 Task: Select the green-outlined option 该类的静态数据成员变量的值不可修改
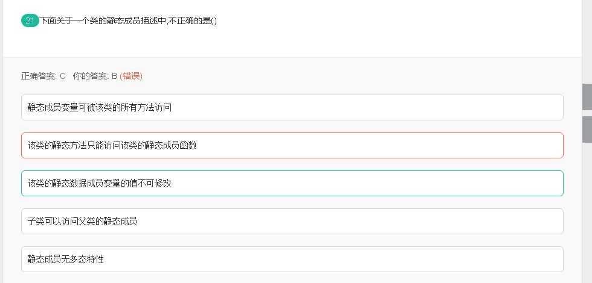coord(292,183)
